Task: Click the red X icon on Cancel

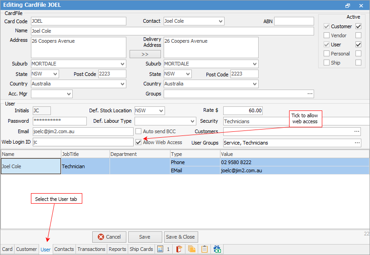Action: [100, 237]
